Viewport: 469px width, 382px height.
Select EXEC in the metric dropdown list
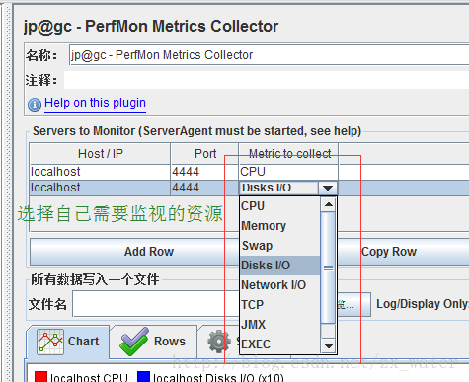279,344
